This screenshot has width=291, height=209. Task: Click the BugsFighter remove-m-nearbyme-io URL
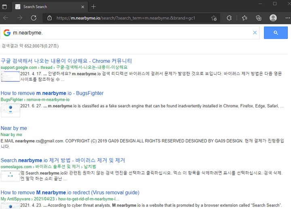click(x=35, y=100)
